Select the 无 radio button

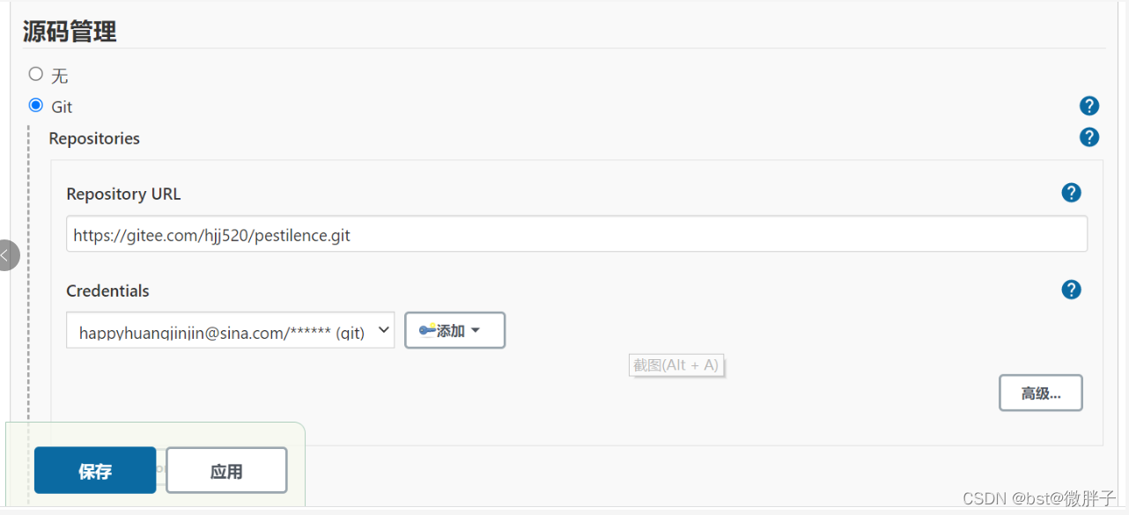click(36, 74)
